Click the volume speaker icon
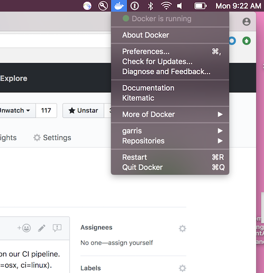The width and height of the screenshot is (264, 273). point(180,6)
